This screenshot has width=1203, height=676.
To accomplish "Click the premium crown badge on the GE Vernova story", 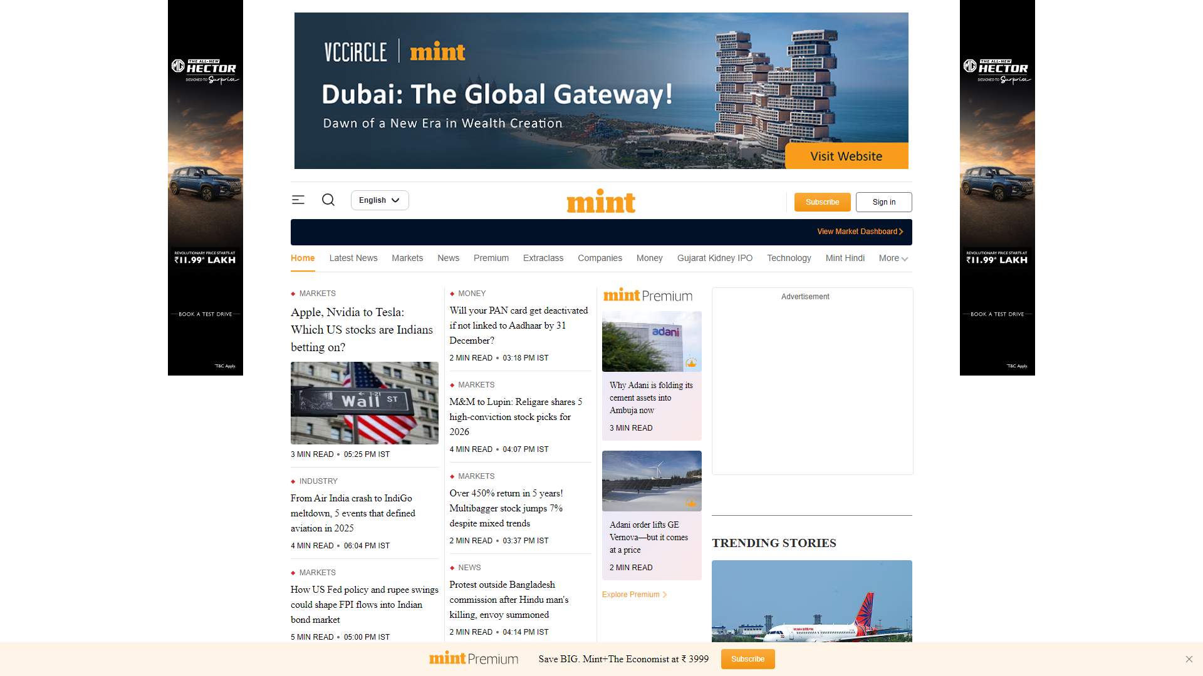I will tap(691, 503).
